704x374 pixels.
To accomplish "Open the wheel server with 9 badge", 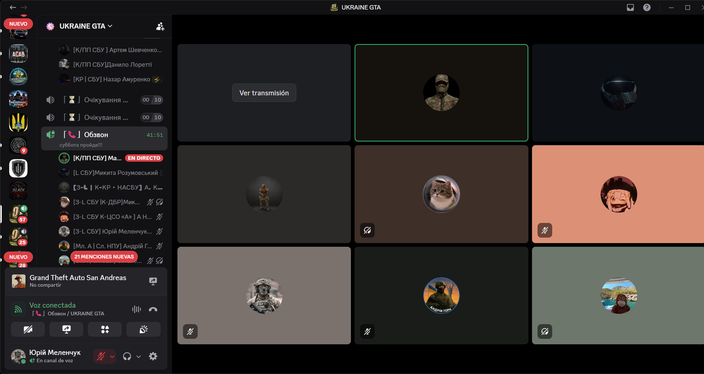I will 19,145.
